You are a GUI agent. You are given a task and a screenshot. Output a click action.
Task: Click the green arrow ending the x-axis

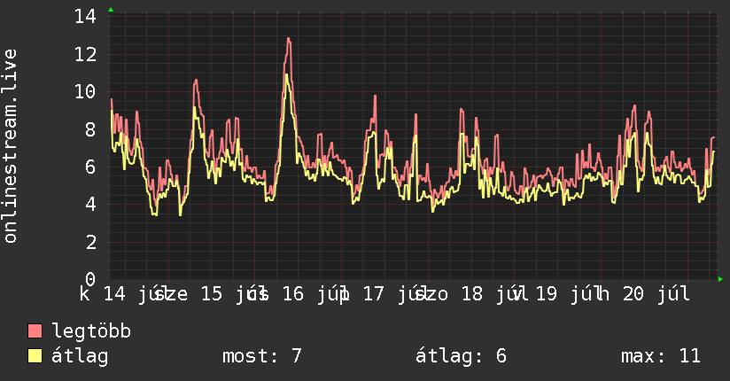tap(720, 279)
